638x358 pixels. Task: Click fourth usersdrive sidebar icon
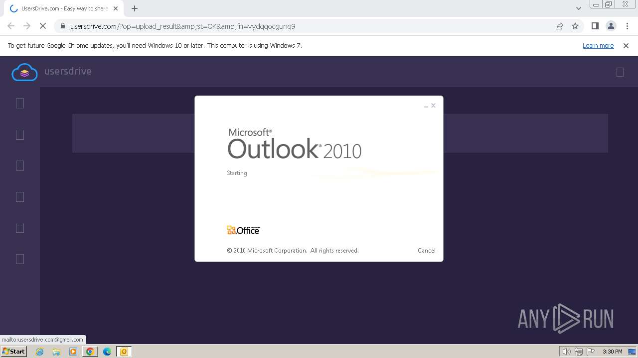pos(20,197)
